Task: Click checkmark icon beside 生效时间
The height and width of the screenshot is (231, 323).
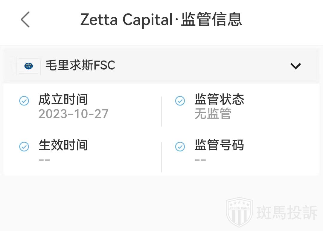Action: pos(24,147)
